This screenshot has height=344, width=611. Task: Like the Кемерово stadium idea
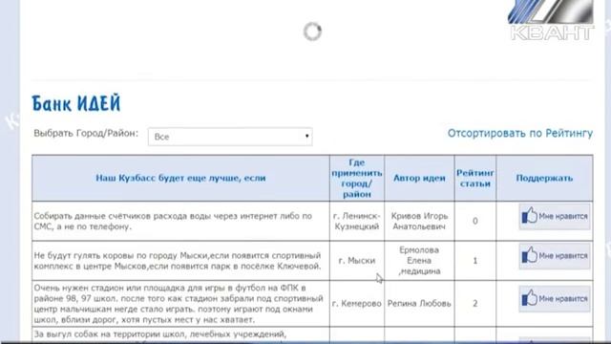(555, 299)
